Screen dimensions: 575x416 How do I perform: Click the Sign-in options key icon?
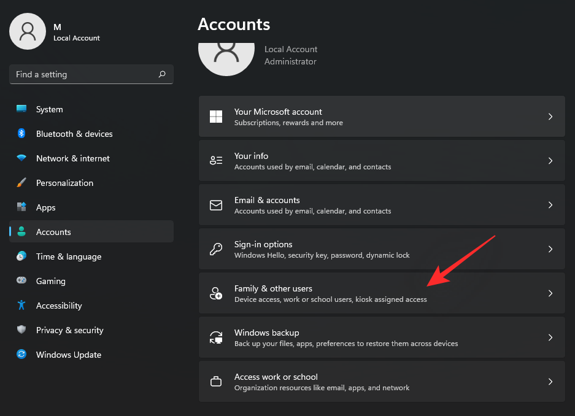(216, 249)
